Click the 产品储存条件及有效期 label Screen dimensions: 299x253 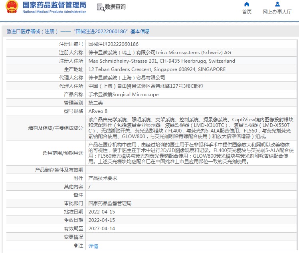59,170
